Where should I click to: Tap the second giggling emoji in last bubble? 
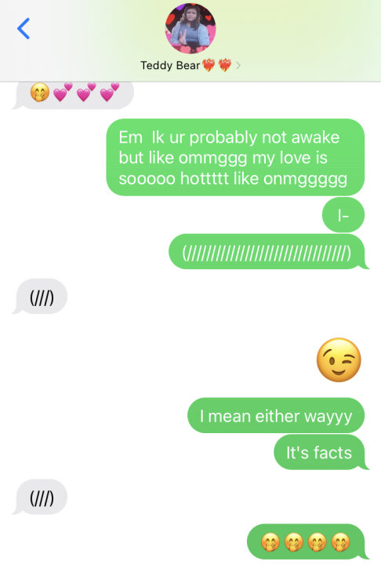pos(294,542)
